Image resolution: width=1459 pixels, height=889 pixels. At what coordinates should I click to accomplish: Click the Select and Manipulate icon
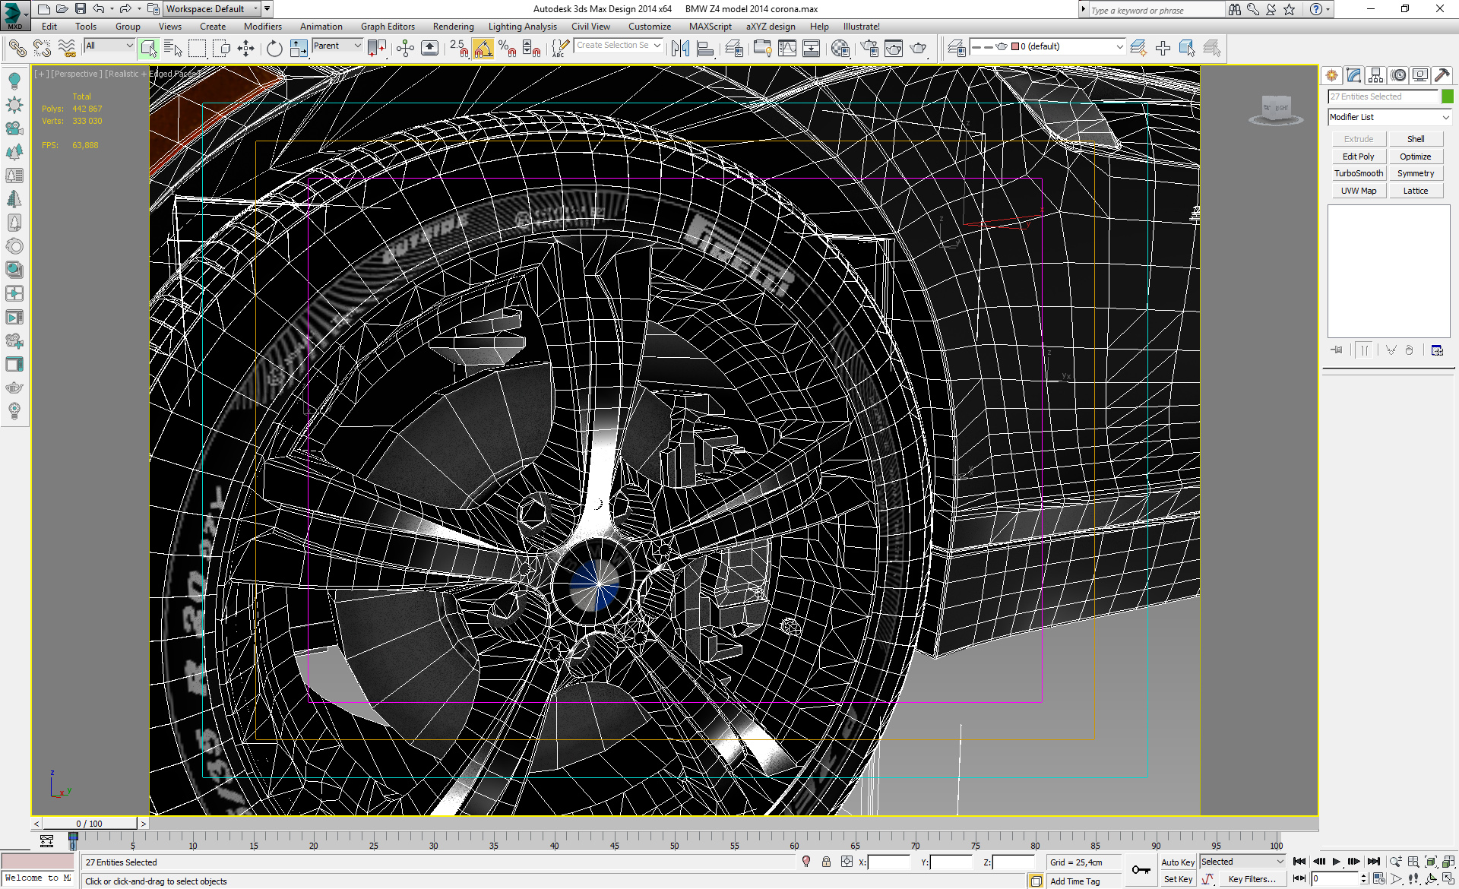pyautogui.click(x=405, y=49)
